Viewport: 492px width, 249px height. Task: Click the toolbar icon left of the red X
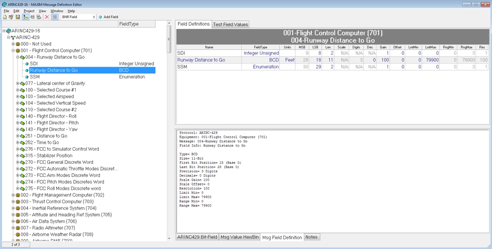point(39,17)
